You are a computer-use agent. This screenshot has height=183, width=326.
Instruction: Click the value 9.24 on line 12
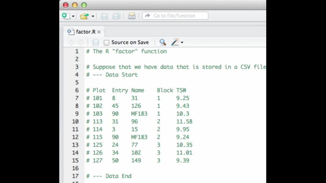(183, 137)
